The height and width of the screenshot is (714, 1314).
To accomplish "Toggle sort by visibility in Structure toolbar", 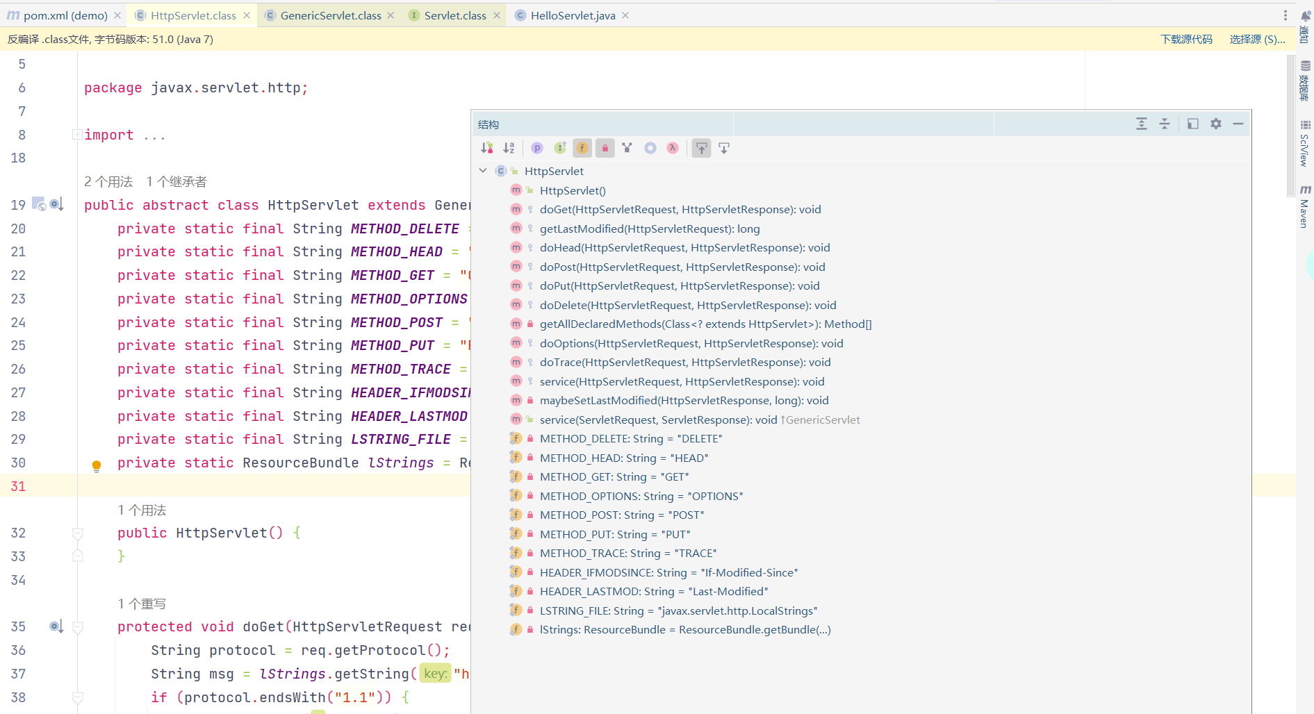I will 487,148.
